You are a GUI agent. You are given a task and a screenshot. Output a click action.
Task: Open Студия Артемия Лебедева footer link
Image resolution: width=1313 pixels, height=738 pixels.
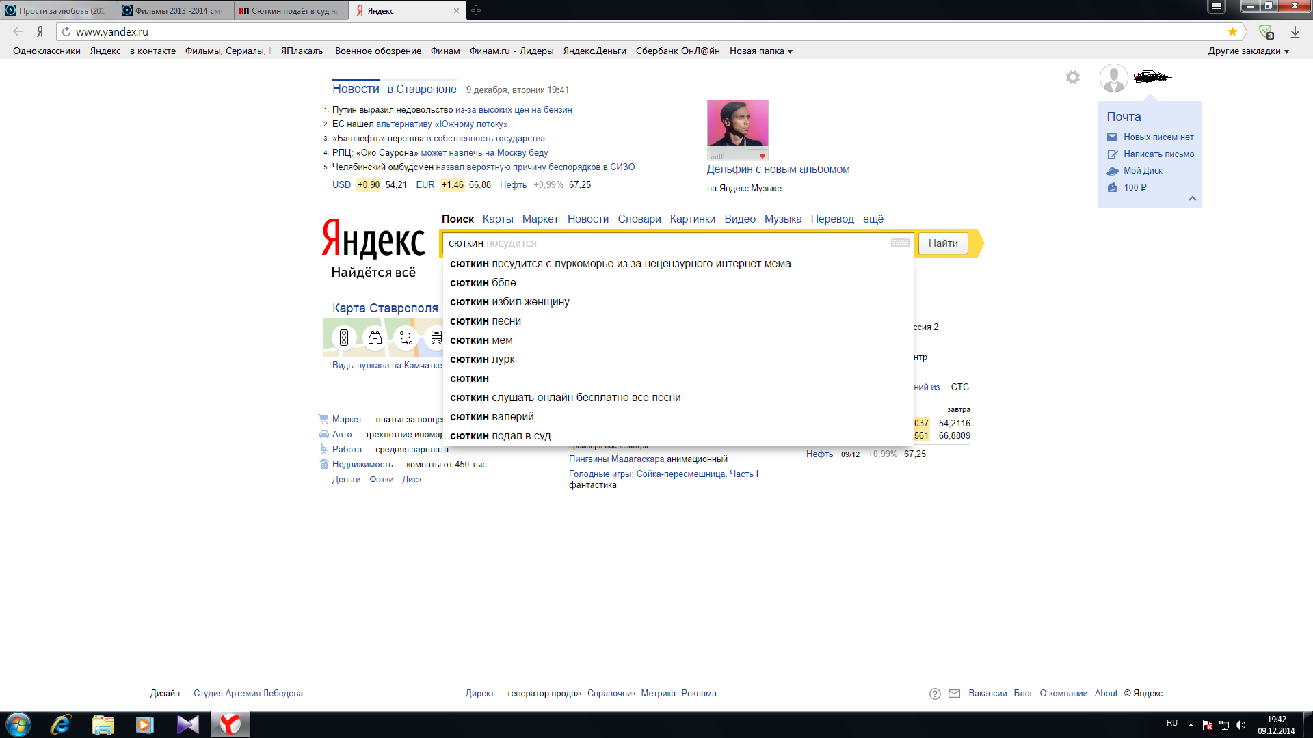[248, 694]
